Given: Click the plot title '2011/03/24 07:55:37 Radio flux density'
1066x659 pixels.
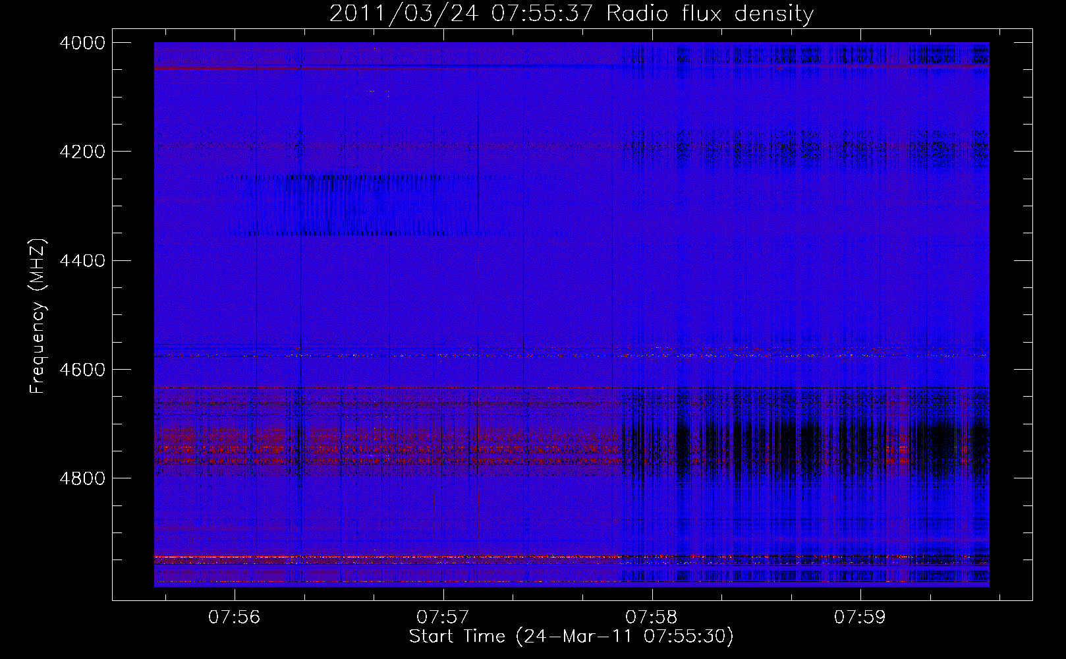Looking at the screenshot, I should 571,14.
